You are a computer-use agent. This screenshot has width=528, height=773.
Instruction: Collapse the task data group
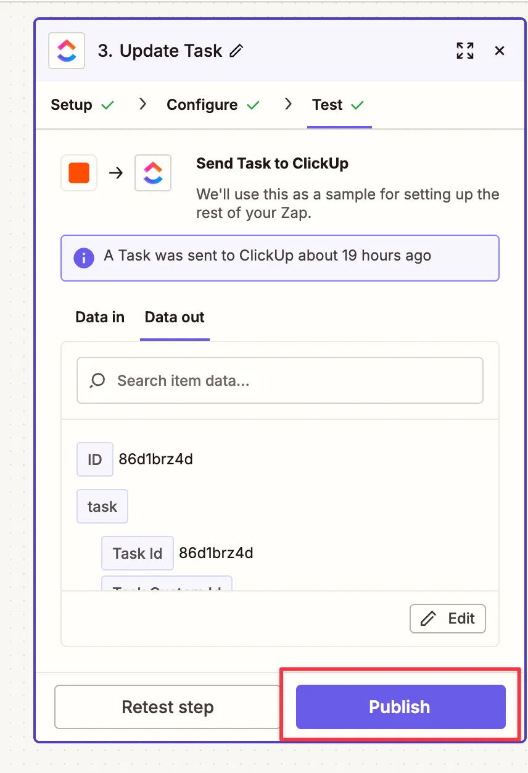coord(102,507)
